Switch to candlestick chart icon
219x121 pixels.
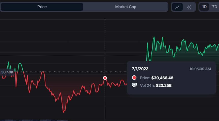pyautogui.click(x=189, y=7)
